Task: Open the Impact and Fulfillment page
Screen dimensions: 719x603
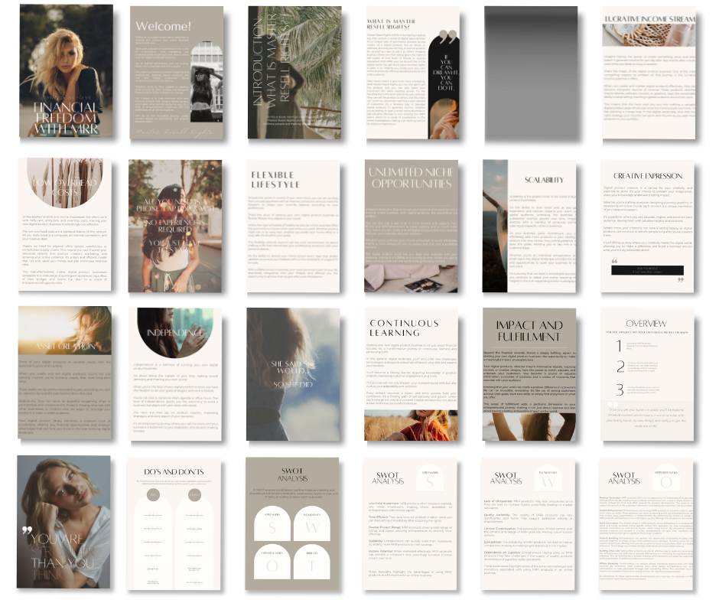Action: (529, 375)
